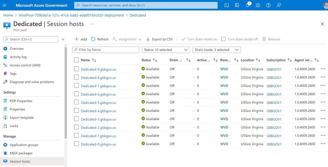Open the more options ellipsis for Dedicated-9
328x167 pixels.
click(323, 69)
